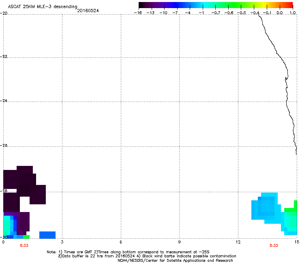Click the longitude 12 axis label

pos(238,242)
